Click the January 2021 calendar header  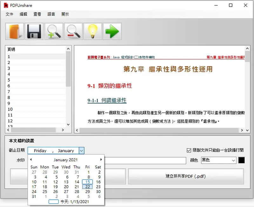click(66, 160)
